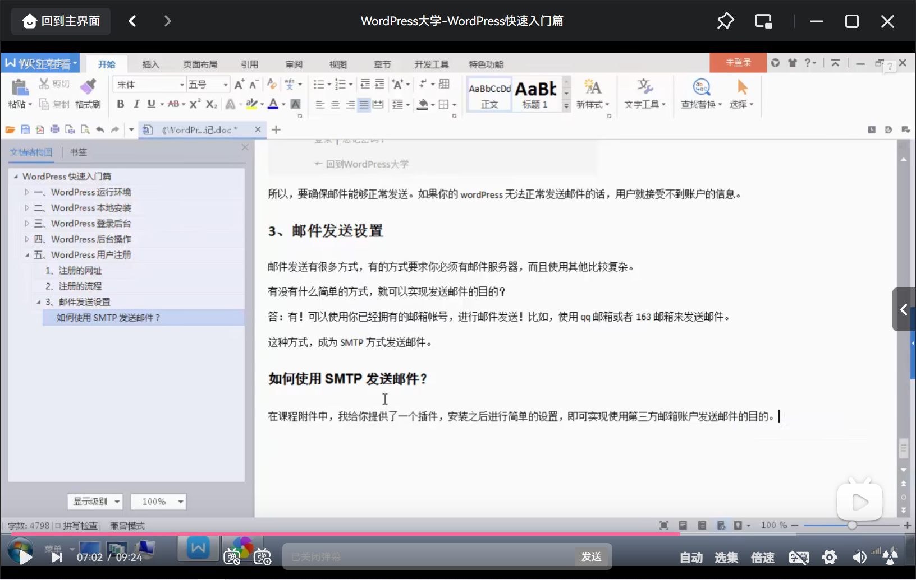Toggle superscript formatting

point(195,104)
